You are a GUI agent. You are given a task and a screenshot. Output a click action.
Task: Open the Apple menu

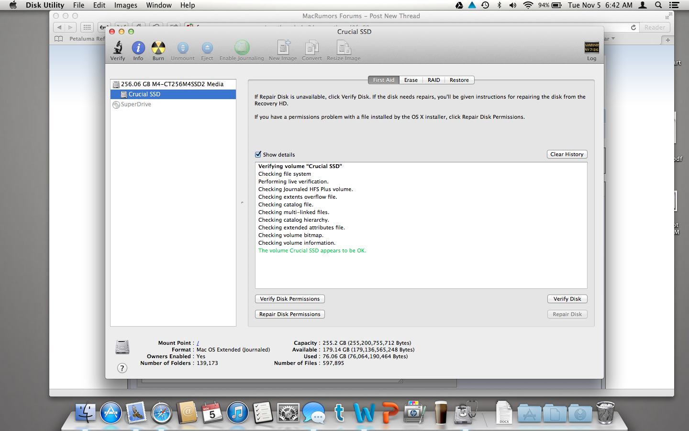[x=13, y=5]
